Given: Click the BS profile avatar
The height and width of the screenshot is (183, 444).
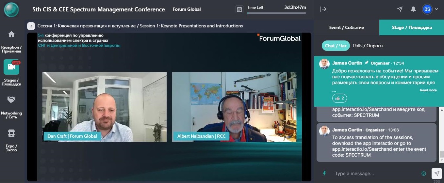Looking at the screenshot, I should (427, 9).
